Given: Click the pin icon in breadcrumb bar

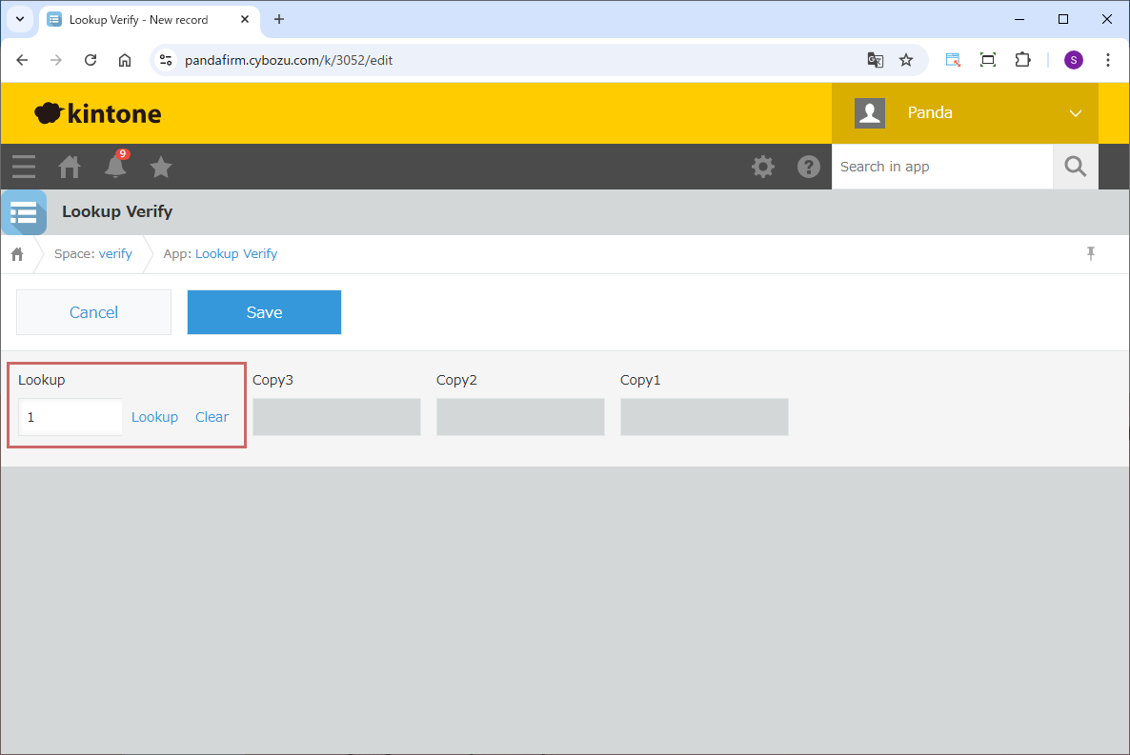Looking at the screenshot, I should pos(1091,253).
